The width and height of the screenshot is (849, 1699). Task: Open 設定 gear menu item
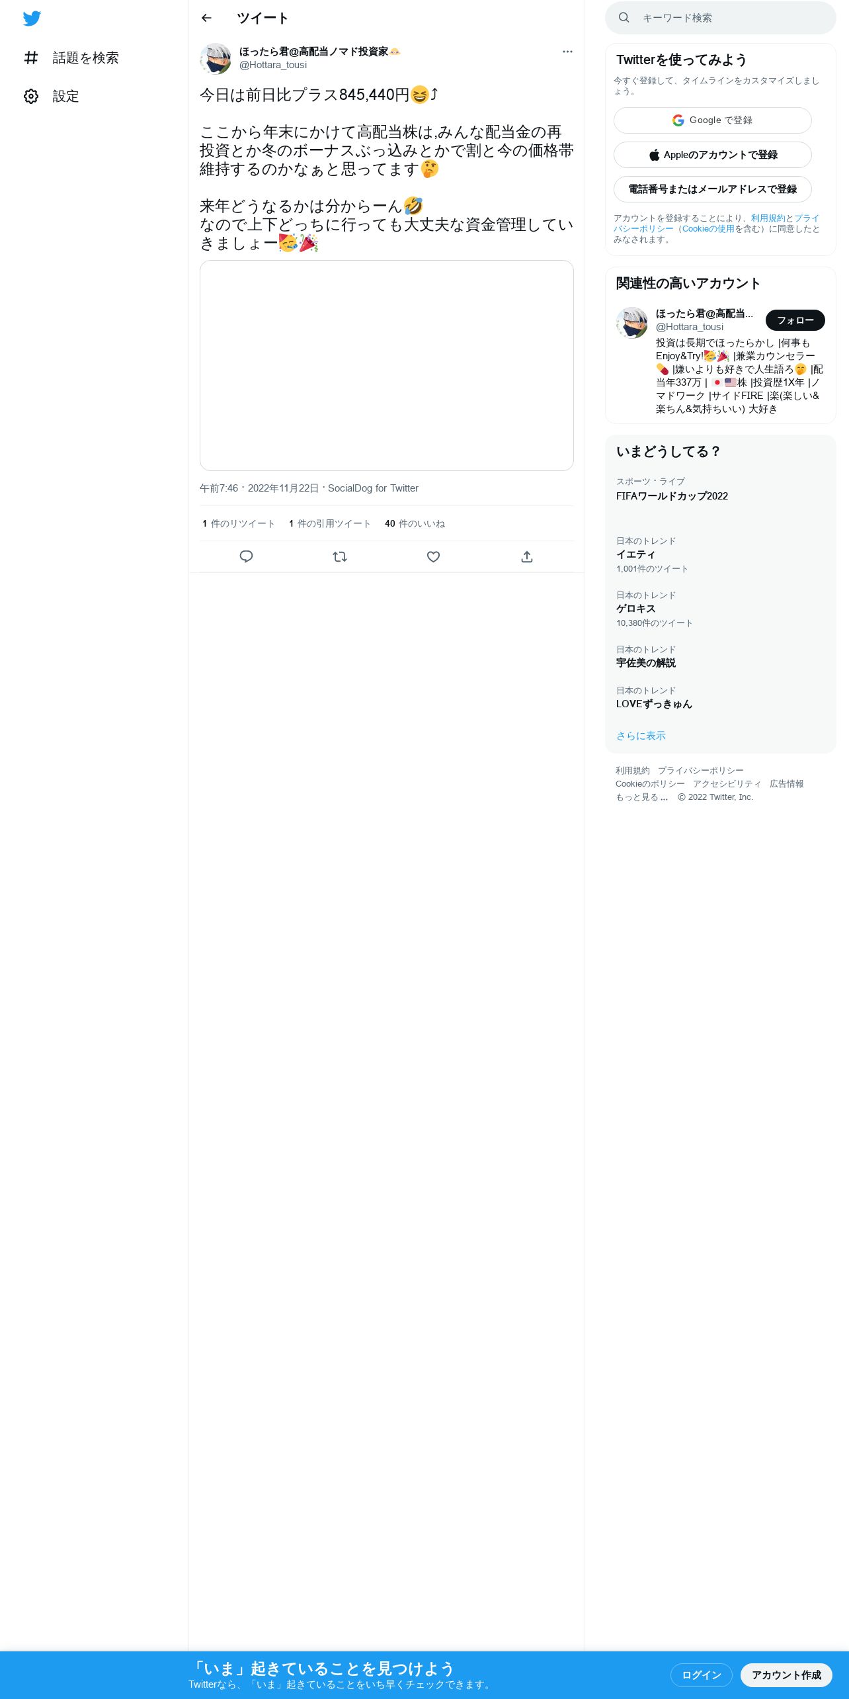tap(52, 96)
